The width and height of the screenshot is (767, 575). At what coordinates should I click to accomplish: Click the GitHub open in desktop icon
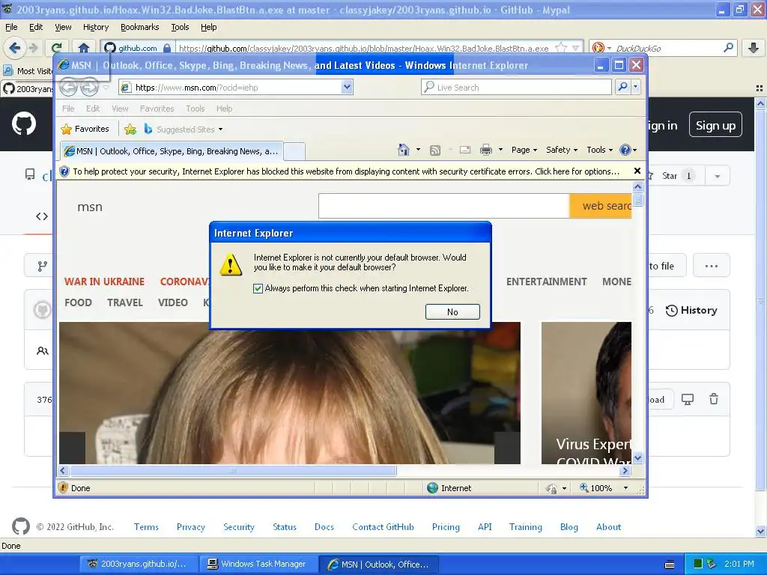tap(688, 399)
